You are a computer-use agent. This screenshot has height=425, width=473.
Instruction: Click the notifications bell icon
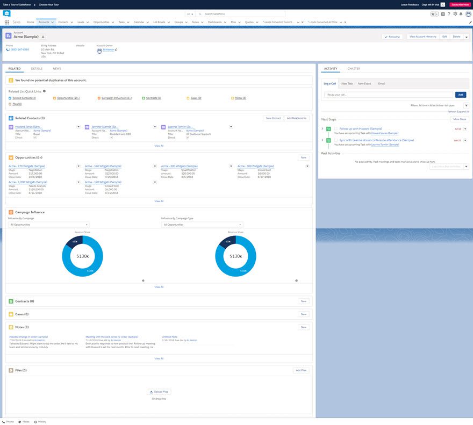click(x=461, y=13)
